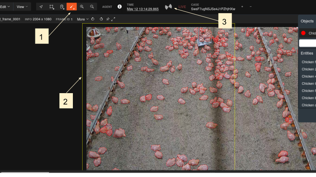Image resolution: width=316 pixels, height=177 pixels.
Task: Select the bounding box tool
Action: [x=52, y=7]
